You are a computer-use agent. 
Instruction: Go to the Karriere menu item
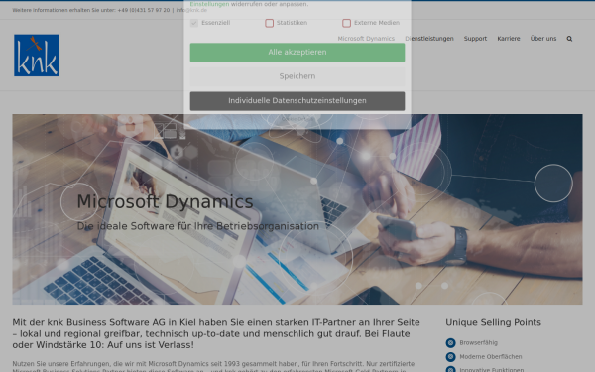(509, 39)
